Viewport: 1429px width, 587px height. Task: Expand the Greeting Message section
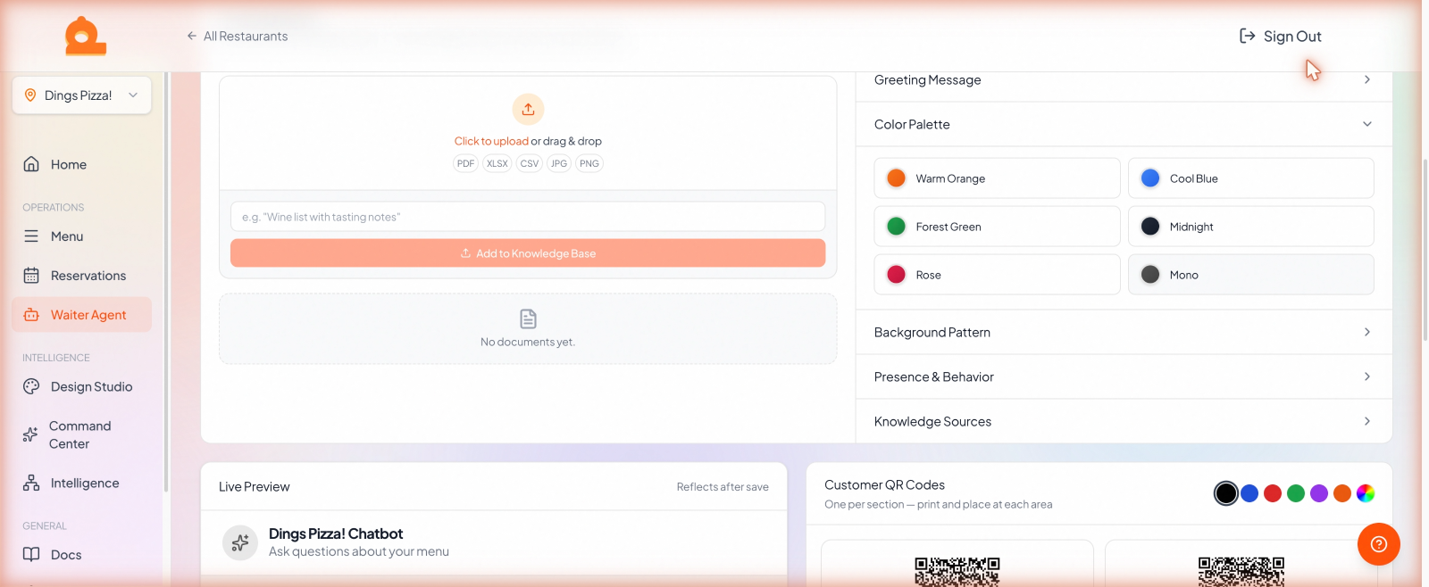(1124, 80)
